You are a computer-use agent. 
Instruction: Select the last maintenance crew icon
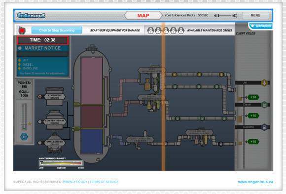click(x=181, y=31)
